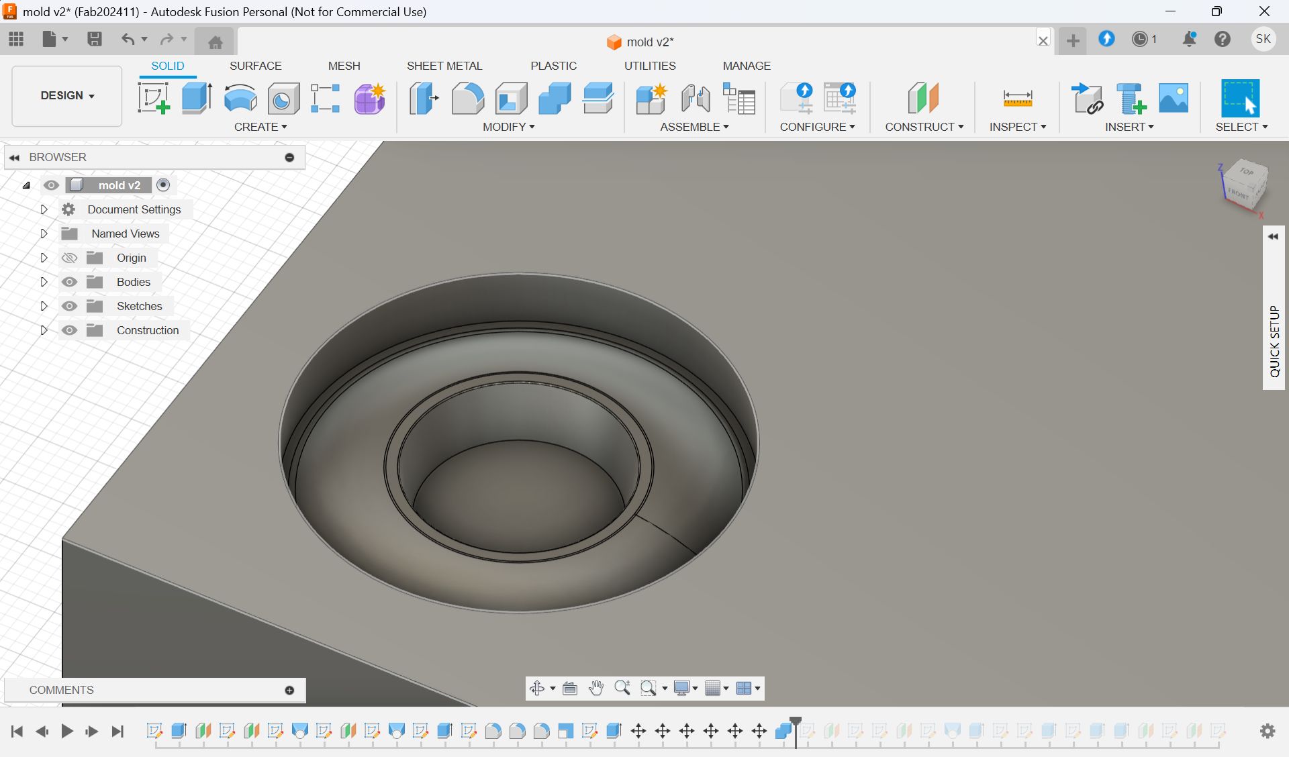Select the Insert Derive tool
This screenshot has height=757, width=1289.
tap(1087, 99)
